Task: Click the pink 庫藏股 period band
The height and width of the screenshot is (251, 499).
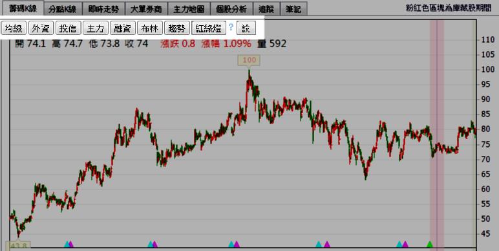Action: click(x=437, y=134)
